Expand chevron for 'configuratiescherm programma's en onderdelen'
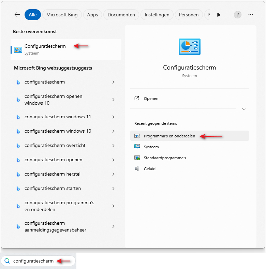The image size is (266, 269). 113,206
